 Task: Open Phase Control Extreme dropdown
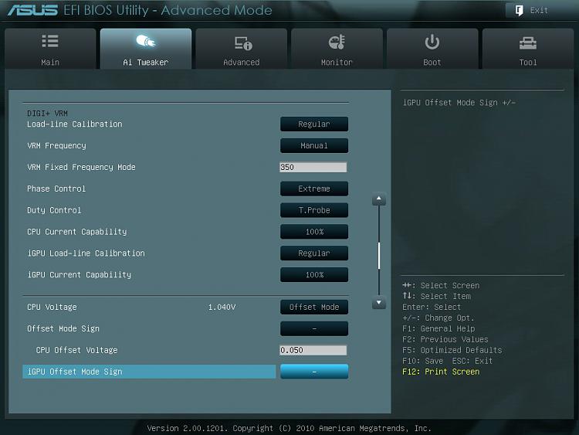[x=314, y=189]
